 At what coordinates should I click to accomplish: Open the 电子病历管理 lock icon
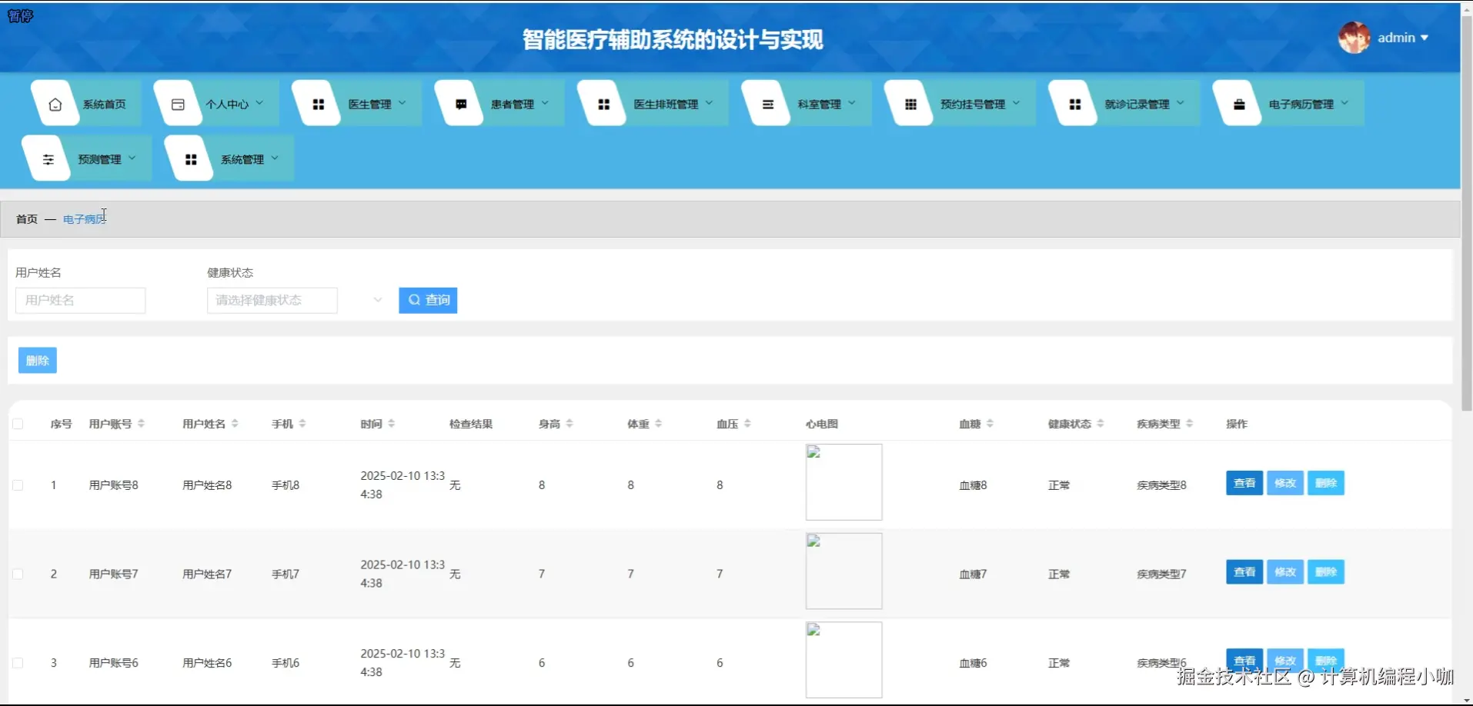(1238, 102)
